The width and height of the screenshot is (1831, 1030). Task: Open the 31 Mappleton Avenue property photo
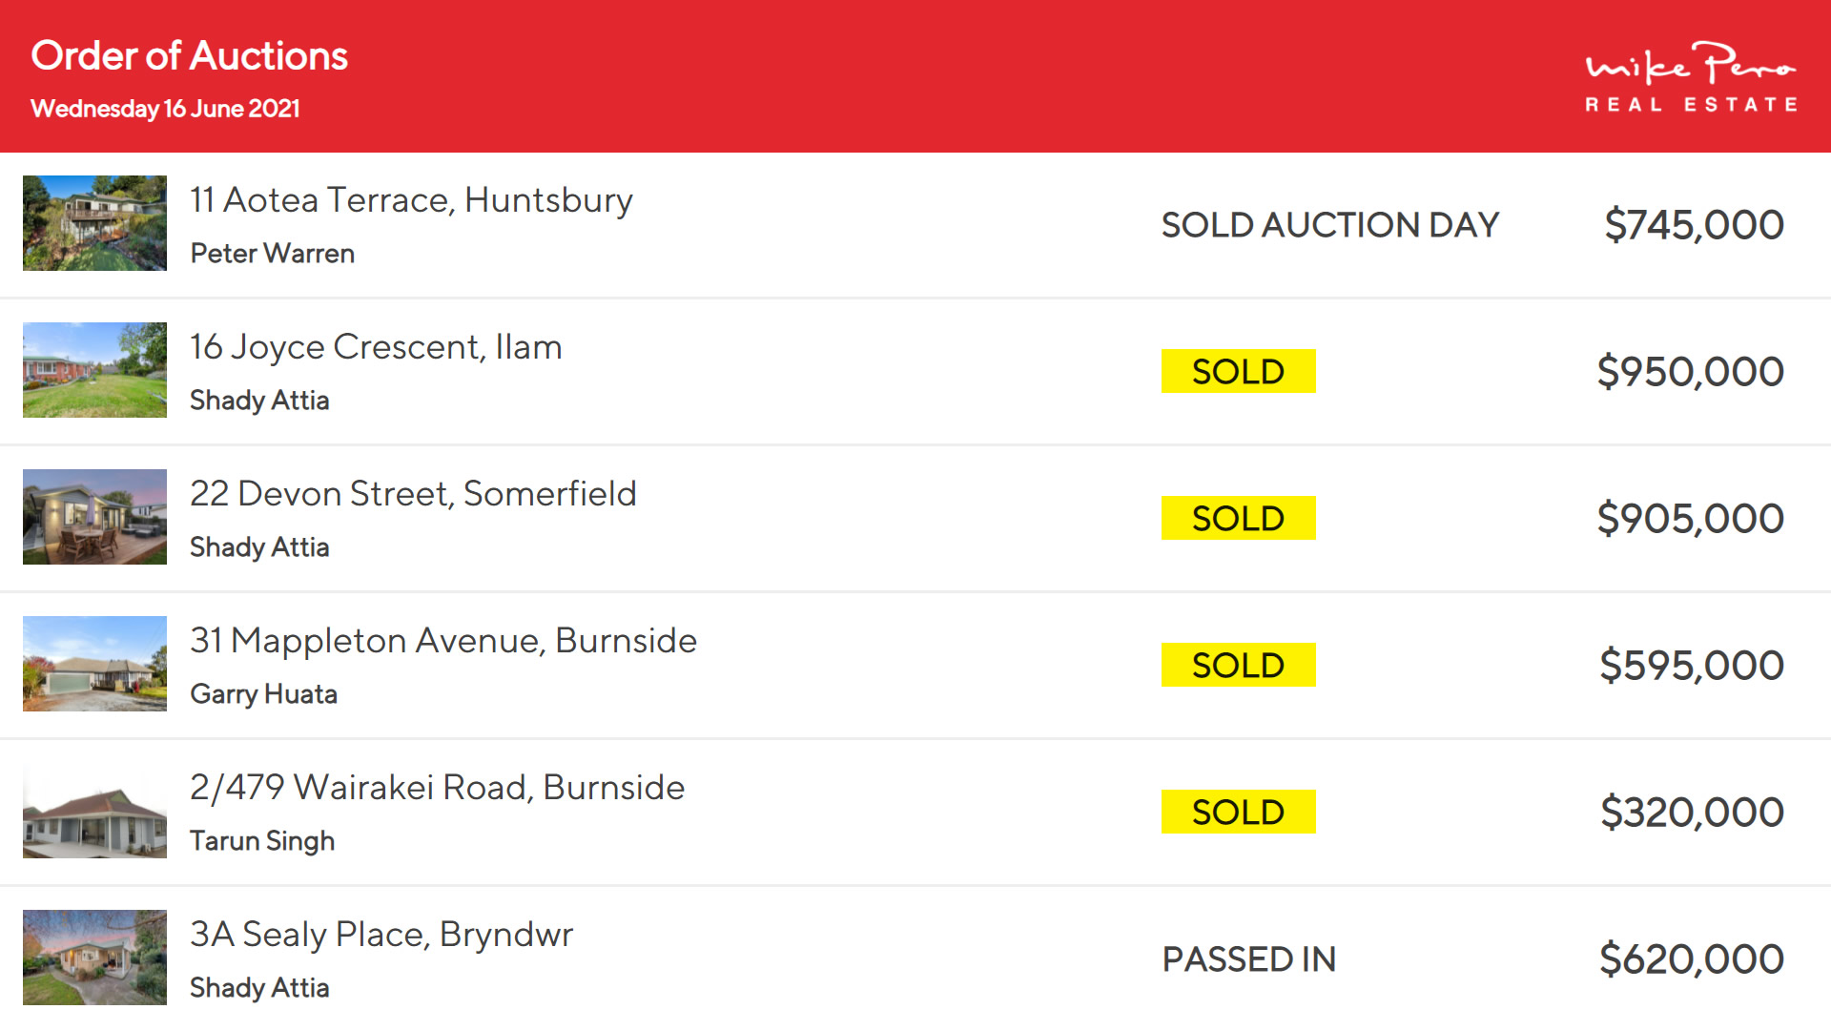pos(94,664)
